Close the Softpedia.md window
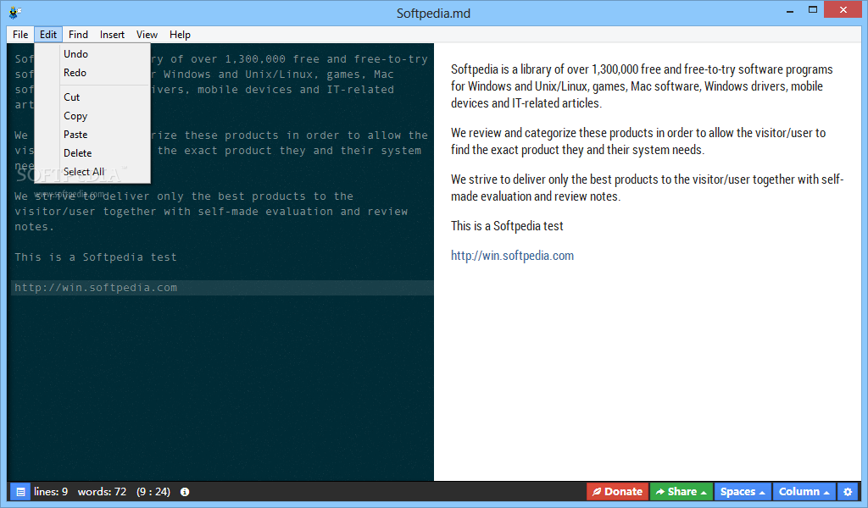 [x=843, y=9]
